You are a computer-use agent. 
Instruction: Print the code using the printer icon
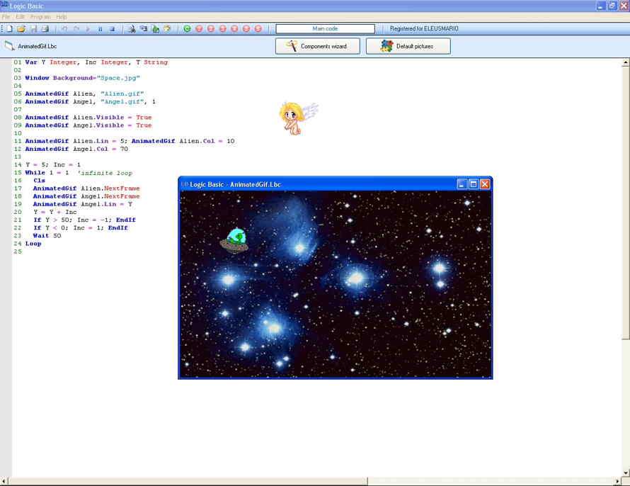[45, 28]
